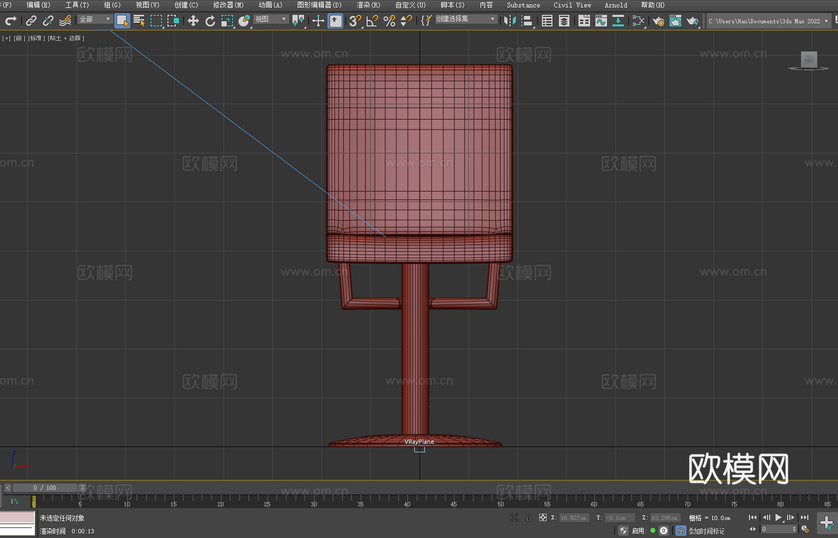Toggle the Ribbon display icon
The image size is (838, 538).
click(584, 21)
